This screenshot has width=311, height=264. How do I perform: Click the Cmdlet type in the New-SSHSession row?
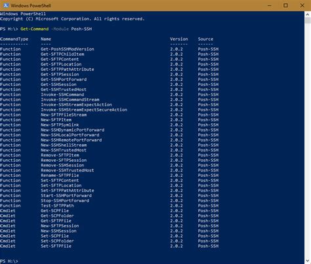(8, 231)
